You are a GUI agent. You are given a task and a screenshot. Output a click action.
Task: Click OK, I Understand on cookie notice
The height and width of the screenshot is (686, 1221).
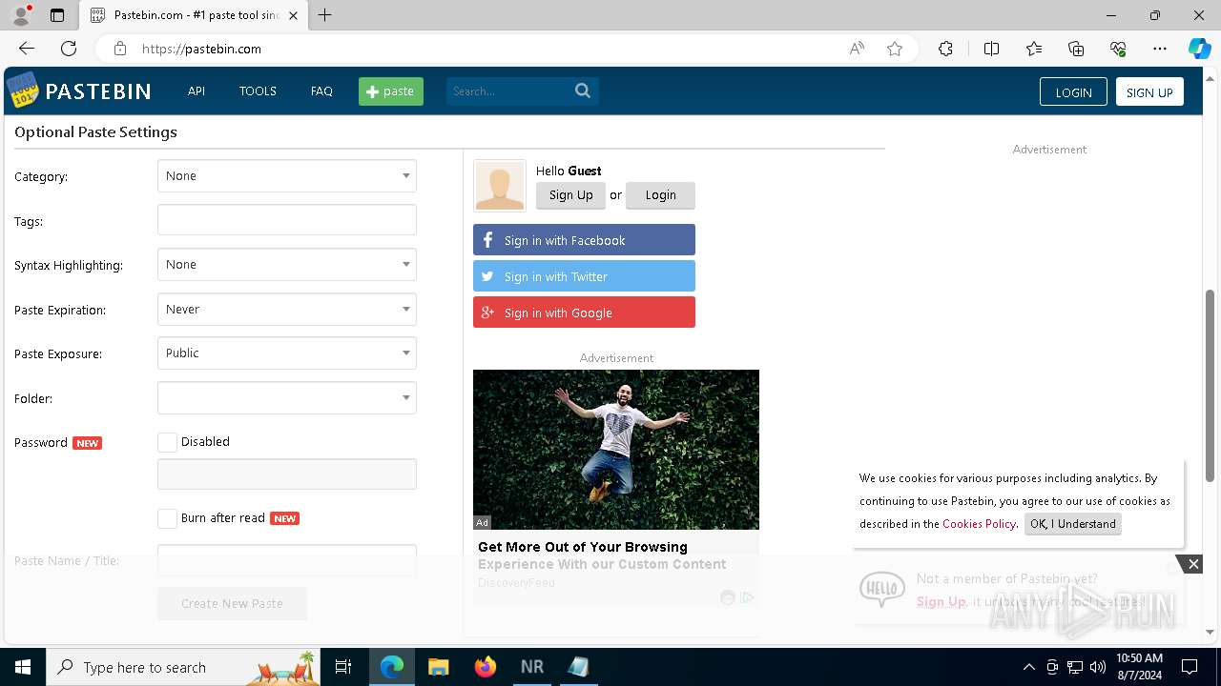(1072, 524)
